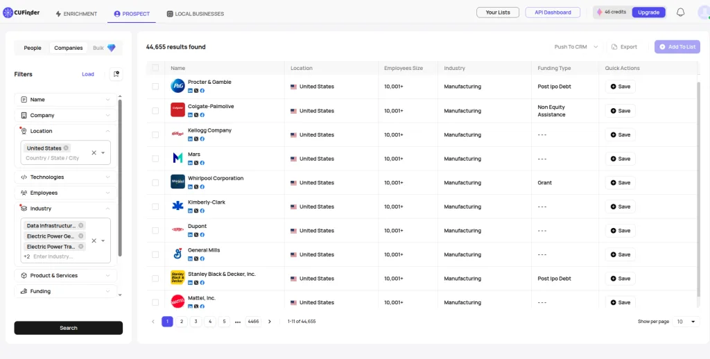Clear all industry filter values

pyautogui.click(x=94, y=241)
